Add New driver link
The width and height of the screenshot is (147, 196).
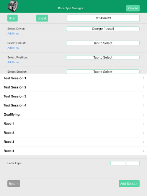click(x=13, y=33)
